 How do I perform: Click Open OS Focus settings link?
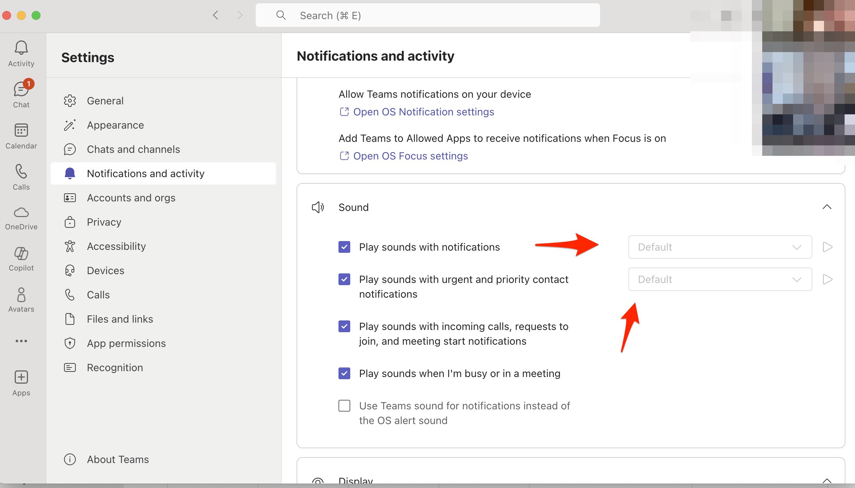410,156
